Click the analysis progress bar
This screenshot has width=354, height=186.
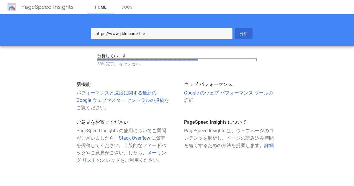(x=177, y=60)
